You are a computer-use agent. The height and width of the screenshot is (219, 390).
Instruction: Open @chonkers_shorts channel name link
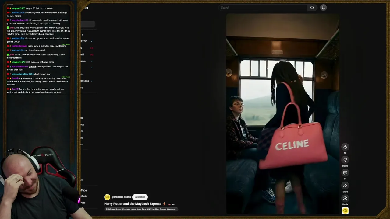point(121,197)
